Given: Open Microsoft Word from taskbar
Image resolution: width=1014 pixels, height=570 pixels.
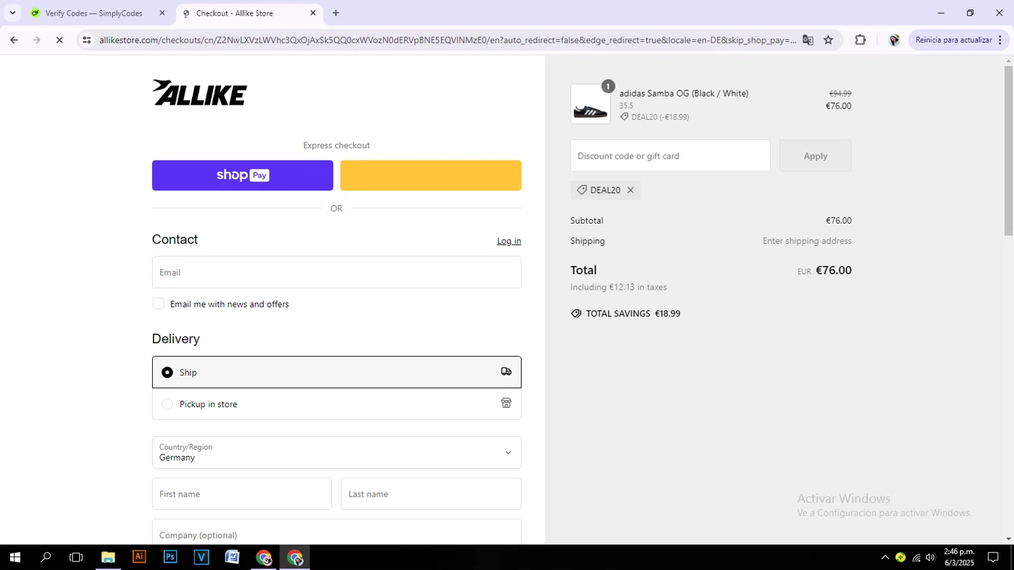Looking at the screenshot, I should (x=233, y=557).
